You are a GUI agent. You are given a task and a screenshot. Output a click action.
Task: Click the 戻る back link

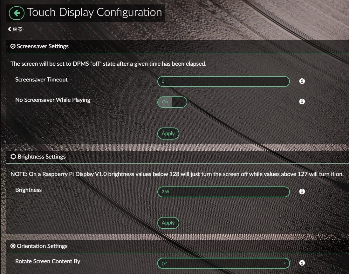(x=15, y=29)
